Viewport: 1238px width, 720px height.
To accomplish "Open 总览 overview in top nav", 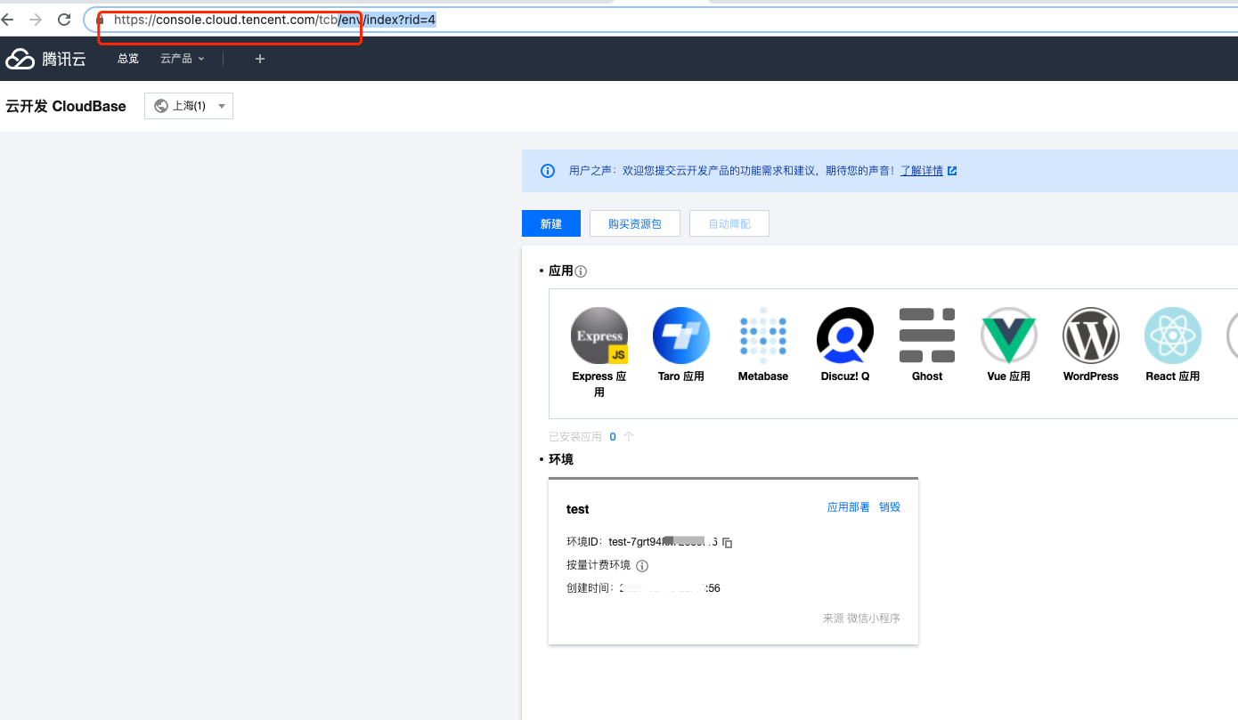I will point(128,59).
